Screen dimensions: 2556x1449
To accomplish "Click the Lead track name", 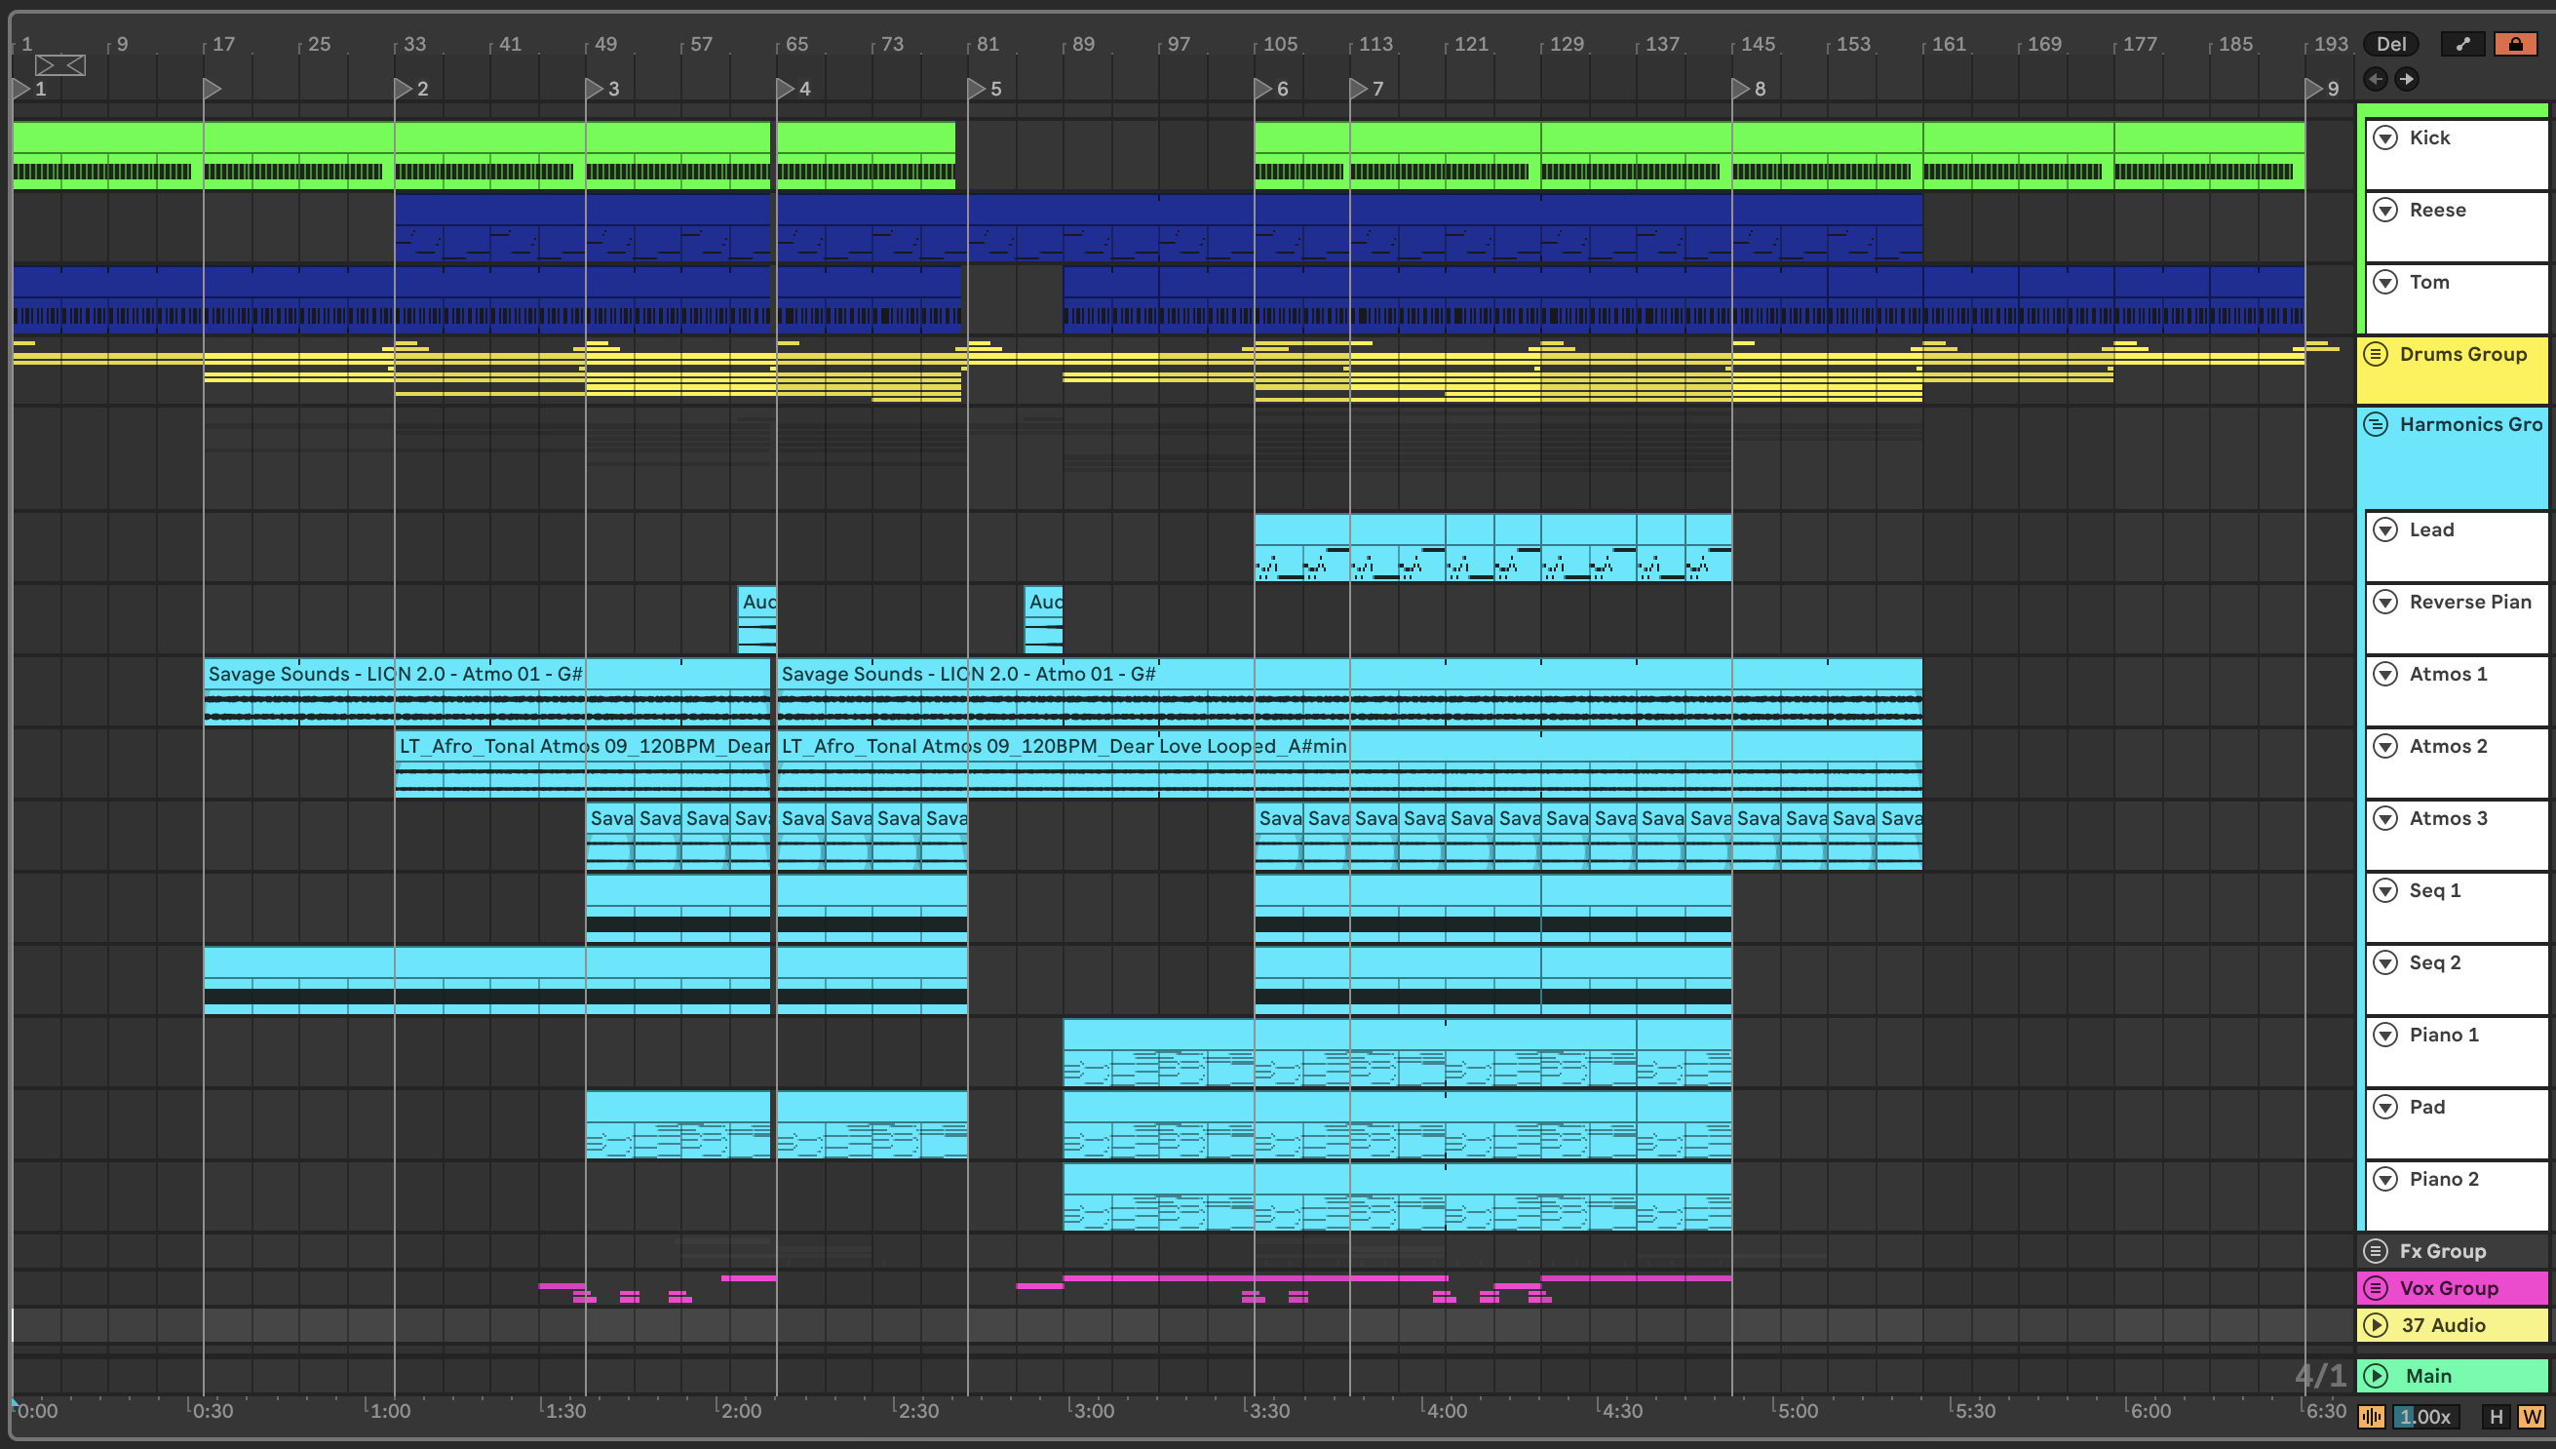I will coord(2430,529).
